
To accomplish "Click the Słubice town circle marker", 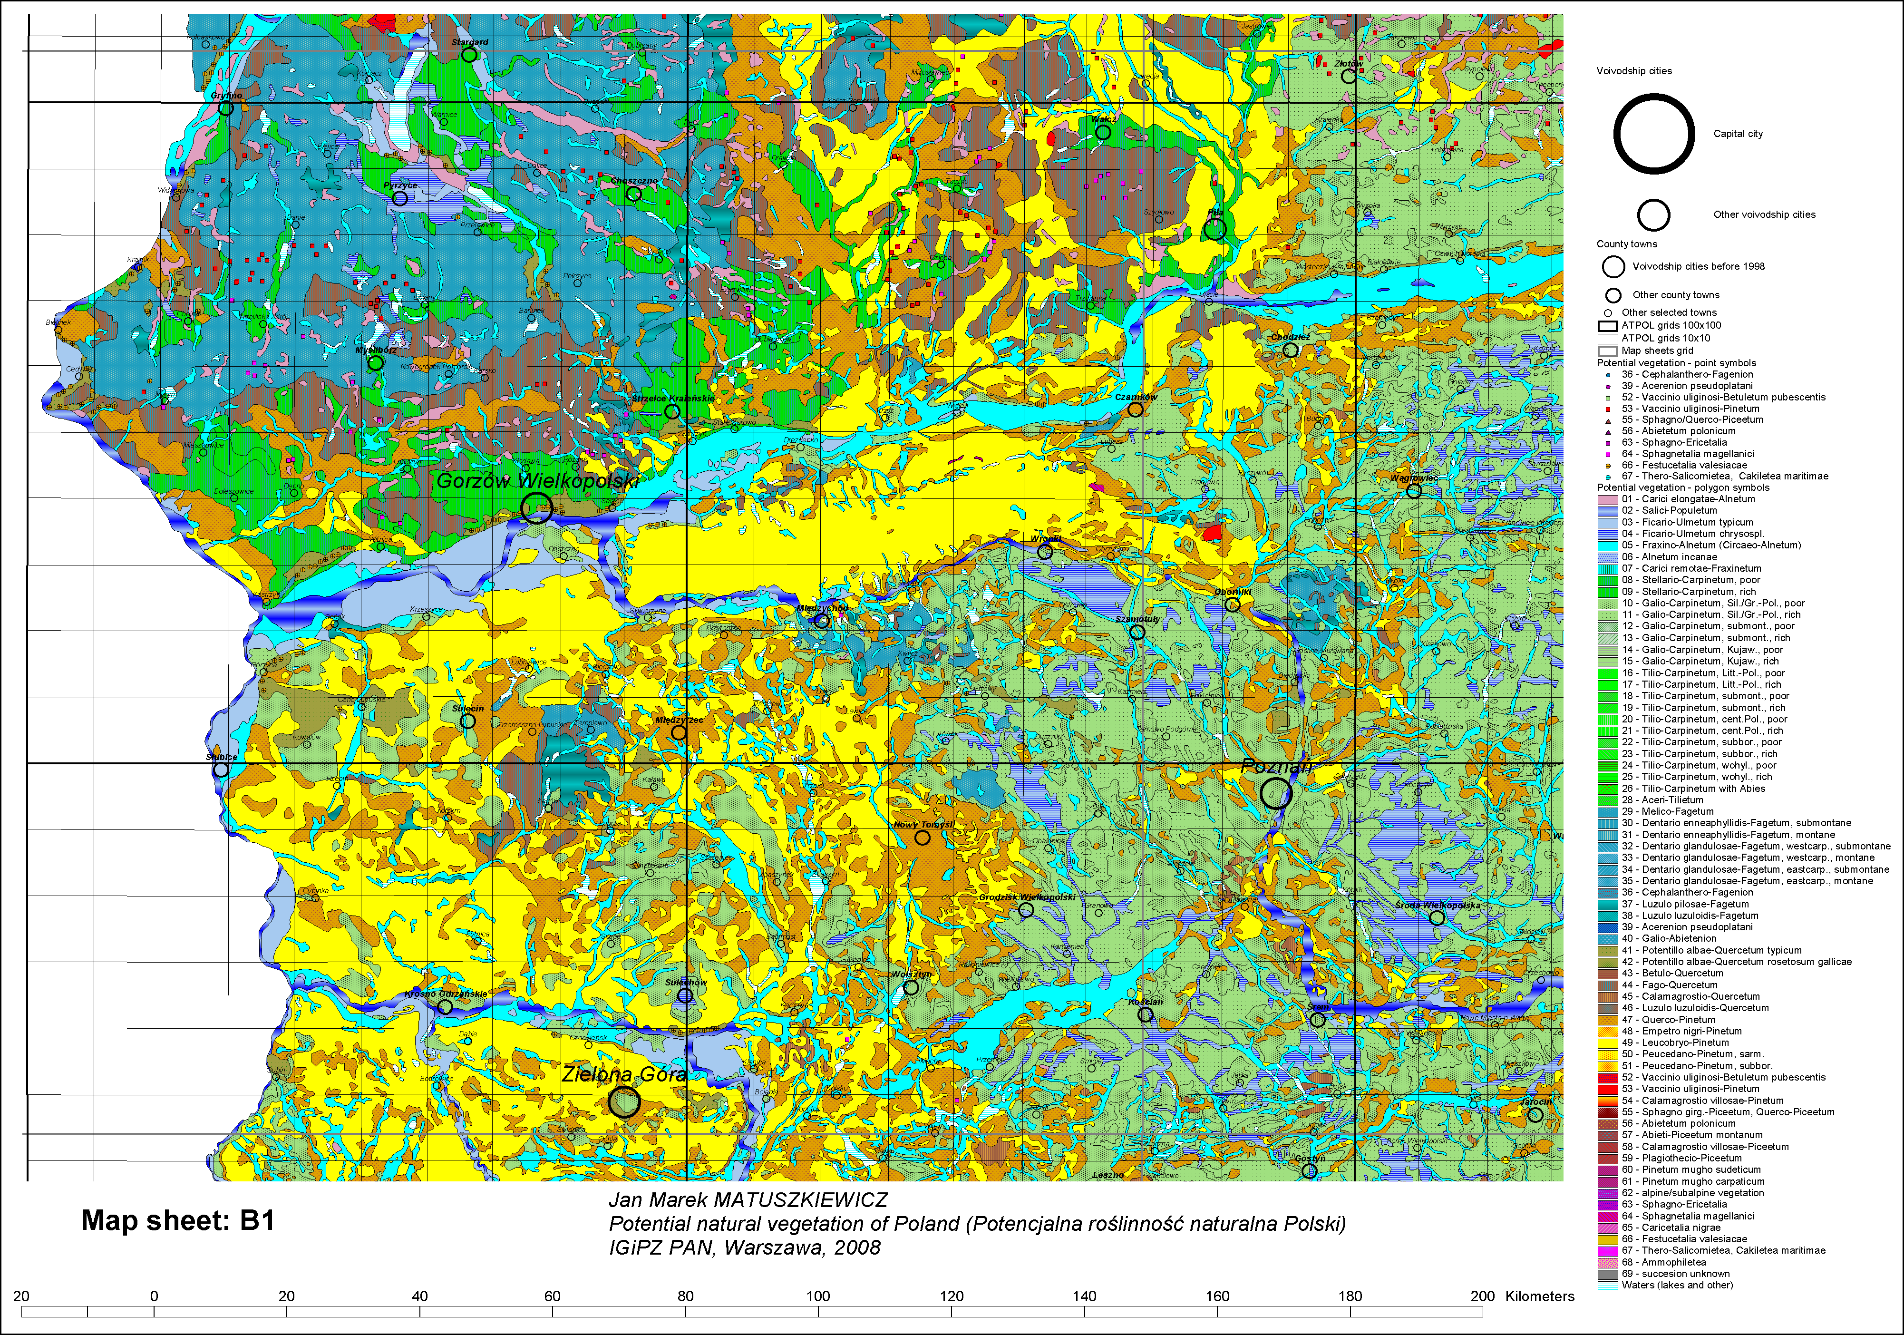I will pyautogui.click(x=221, y=769).
